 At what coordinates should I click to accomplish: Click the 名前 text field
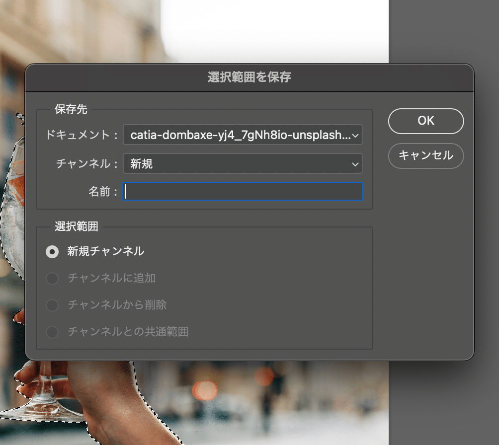coord(243,191)
